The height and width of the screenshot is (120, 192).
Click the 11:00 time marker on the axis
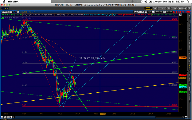pyautogui.click(x=103, y=114)
